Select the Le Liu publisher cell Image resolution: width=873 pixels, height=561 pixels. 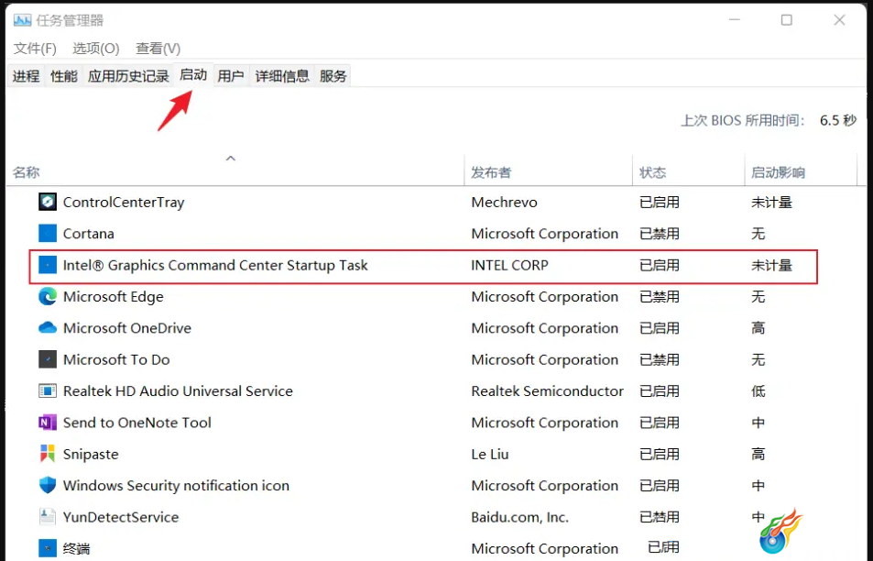tap(490, 454)
